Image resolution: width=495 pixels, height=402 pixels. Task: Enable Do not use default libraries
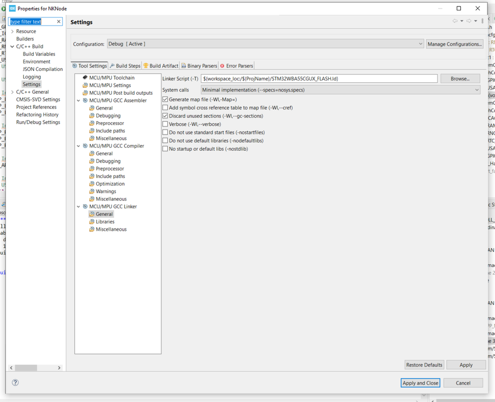point(165,140)
